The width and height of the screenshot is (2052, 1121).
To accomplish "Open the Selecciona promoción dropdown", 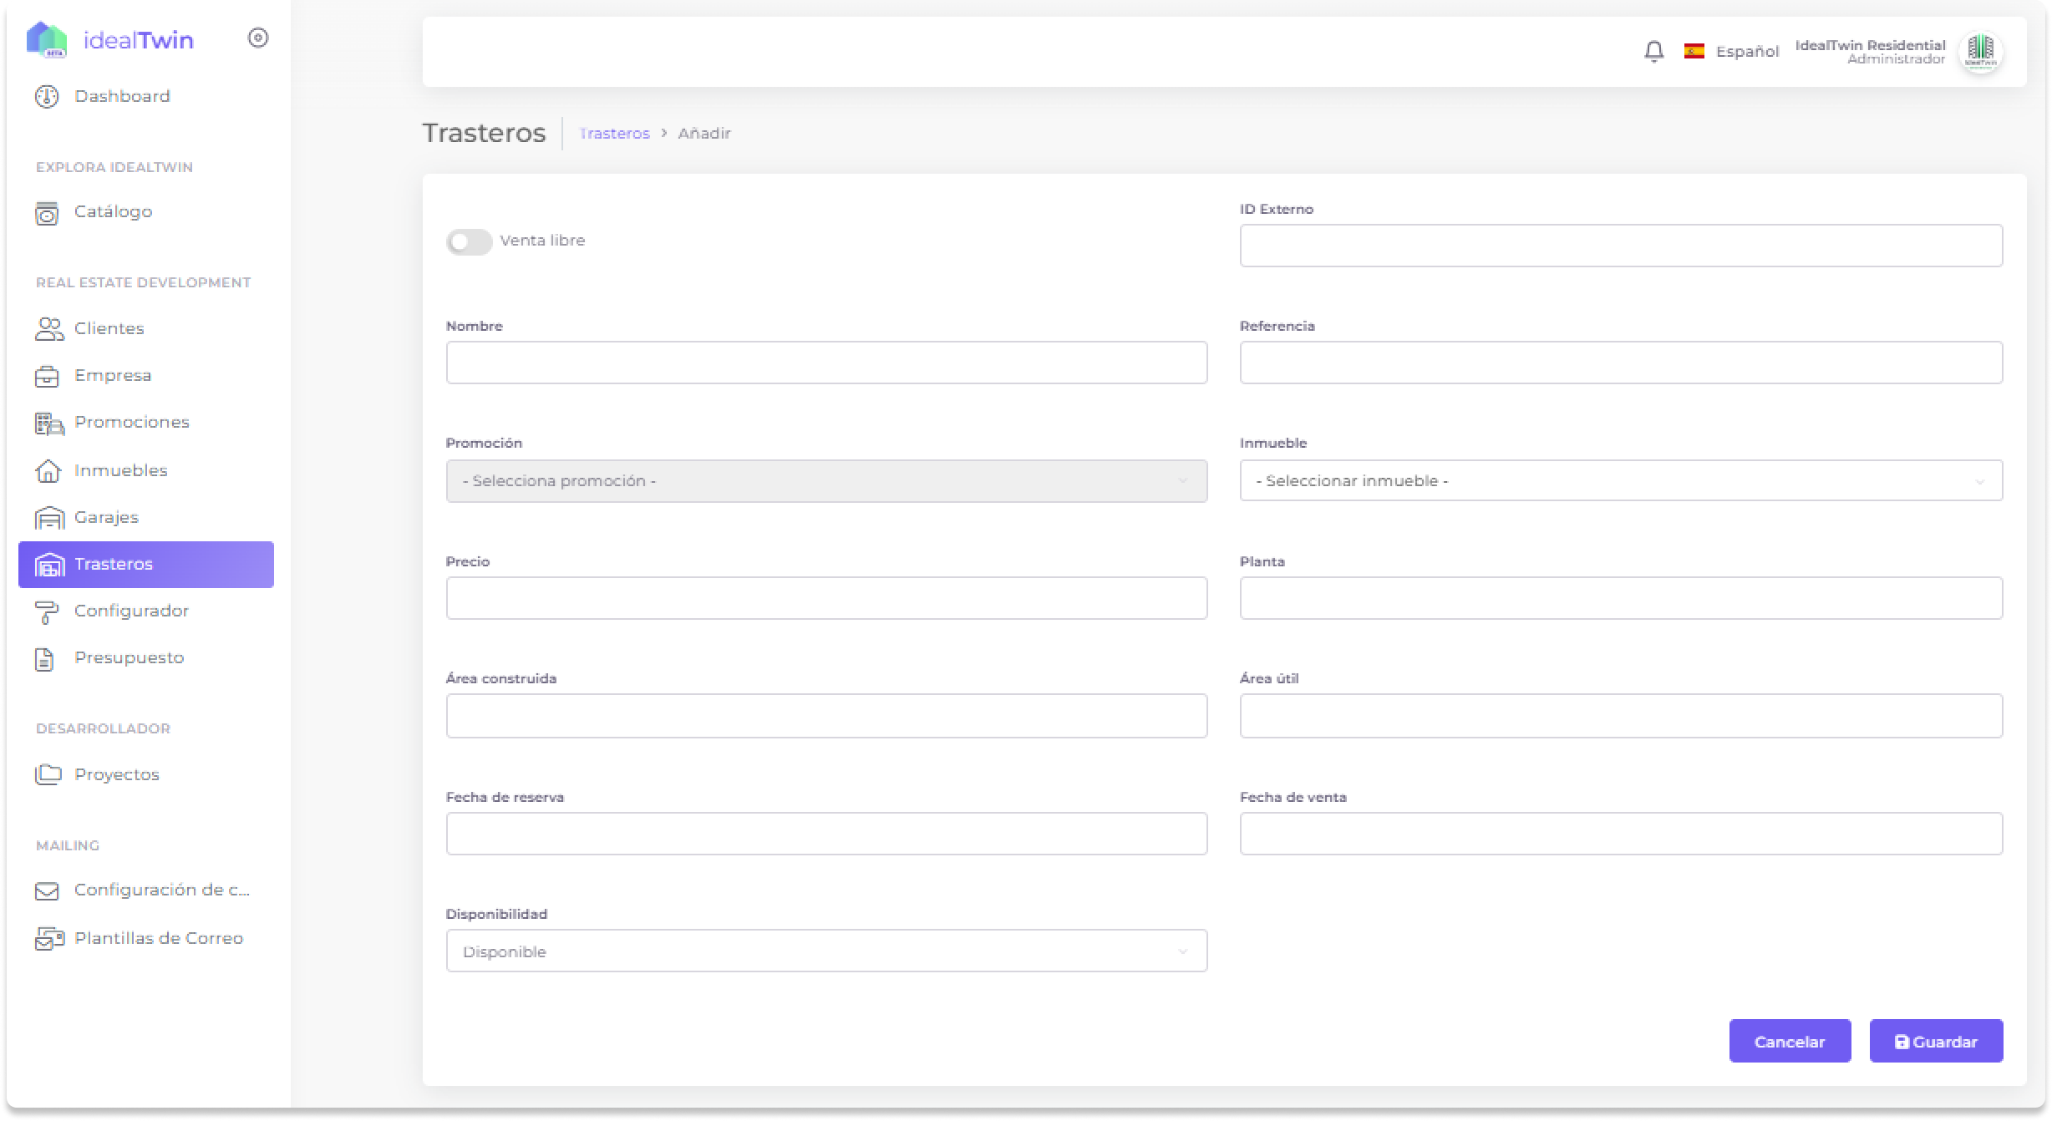I will point(825,481).
